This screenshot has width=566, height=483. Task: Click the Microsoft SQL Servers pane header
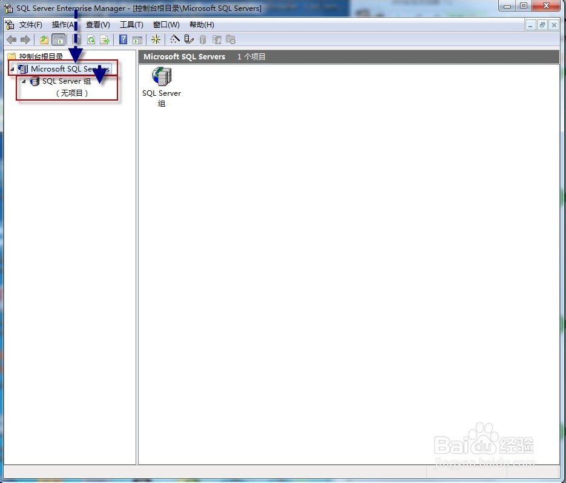coord(185,57)
